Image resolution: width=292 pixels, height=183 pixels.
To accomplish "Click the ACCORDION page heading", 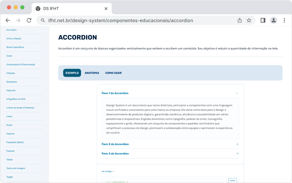I will 78,37.
